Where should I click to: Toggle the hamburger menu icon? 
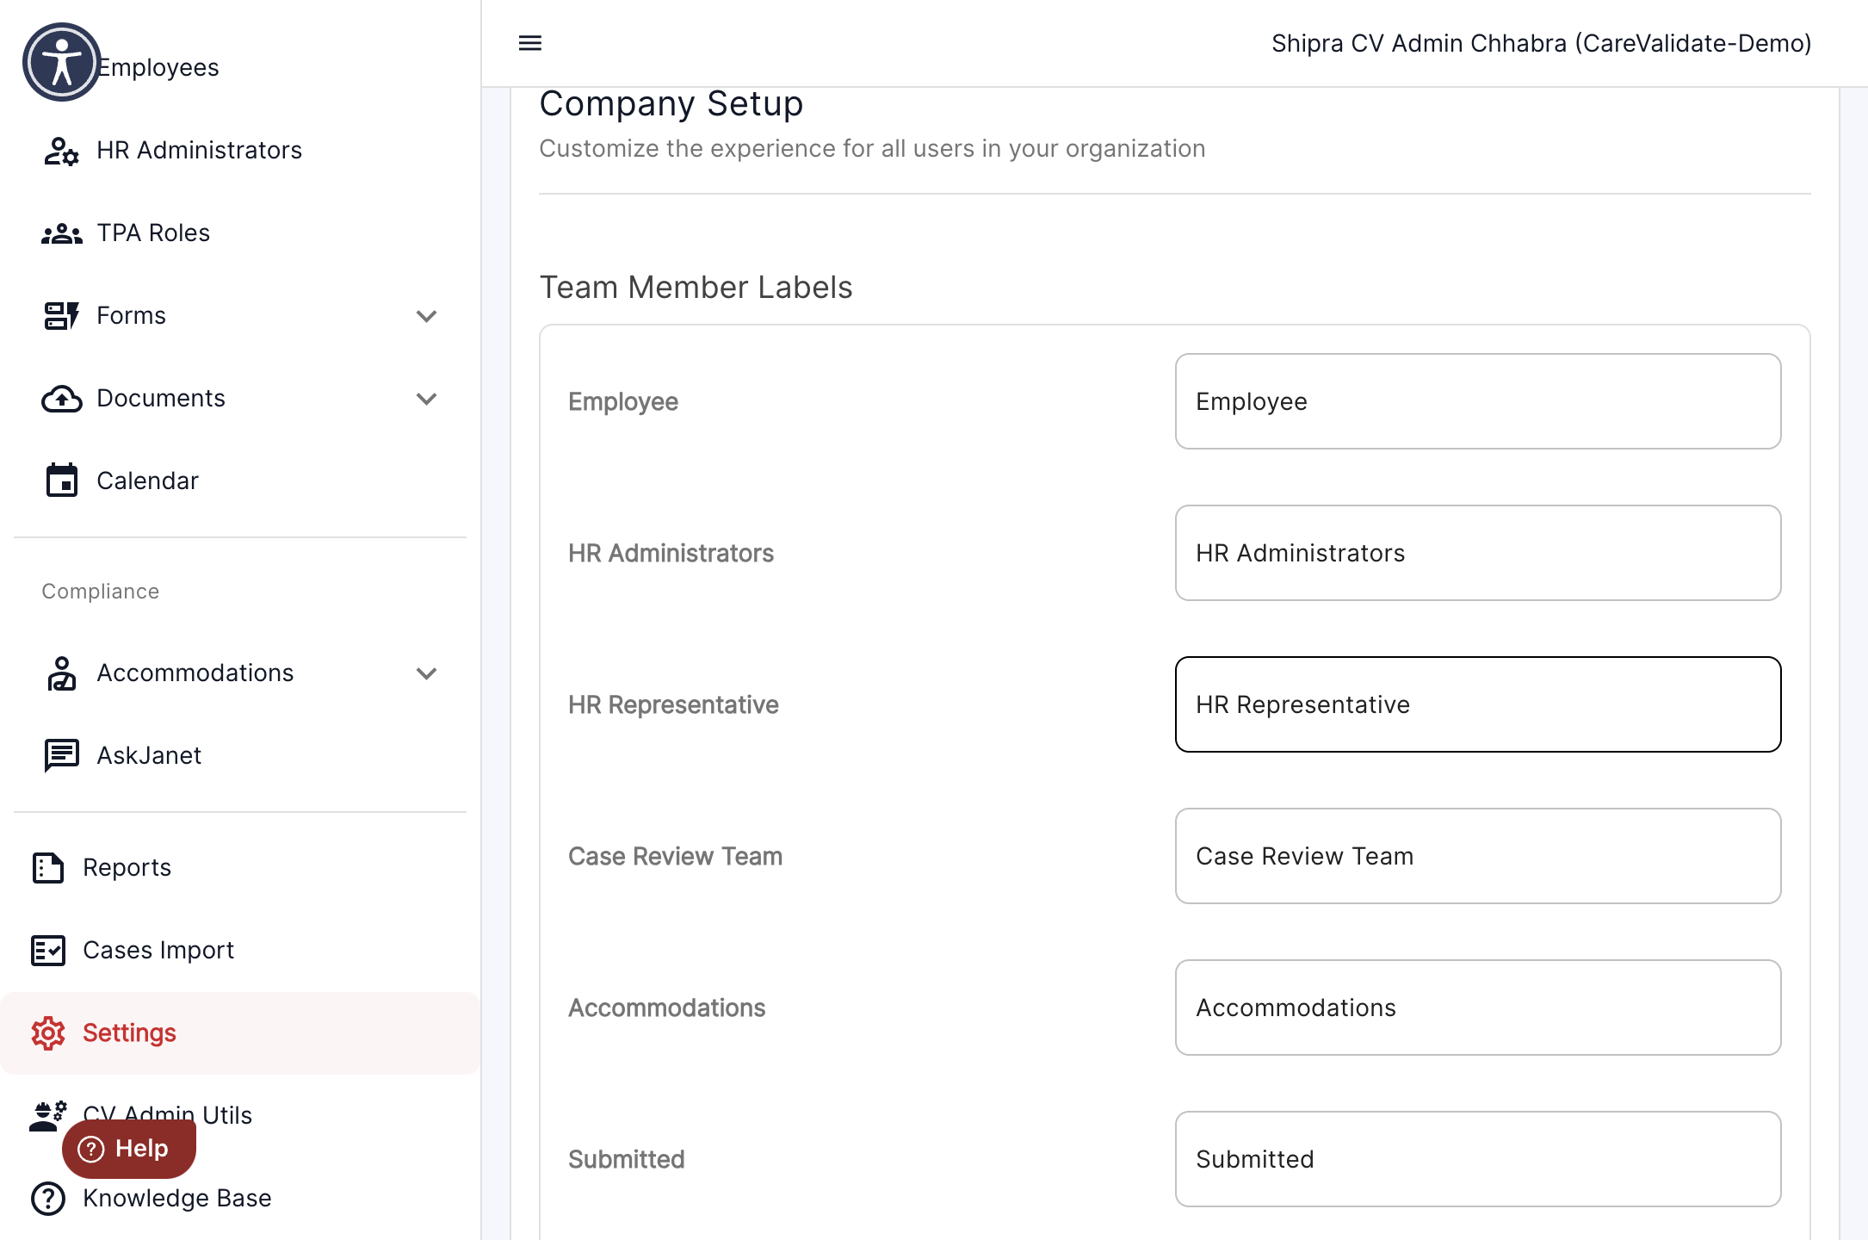(x=530, y=43)
